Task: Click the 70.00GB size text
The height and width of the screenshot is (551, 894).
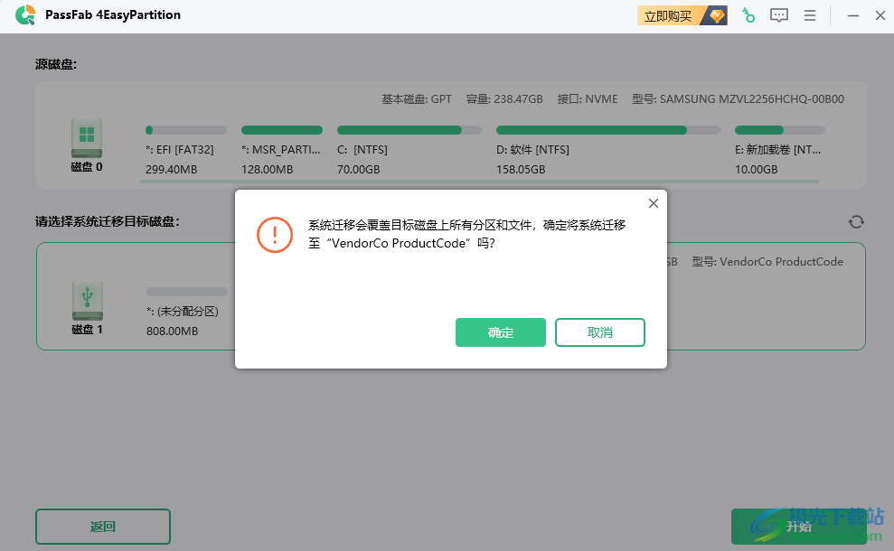Action: tap(358, 169)
